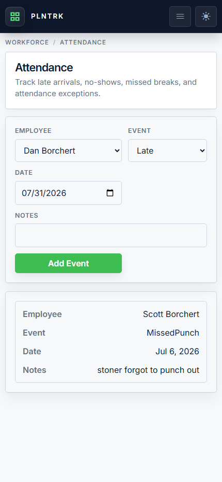Select the Attendance breadcrumb item

(x=83, y=42)
